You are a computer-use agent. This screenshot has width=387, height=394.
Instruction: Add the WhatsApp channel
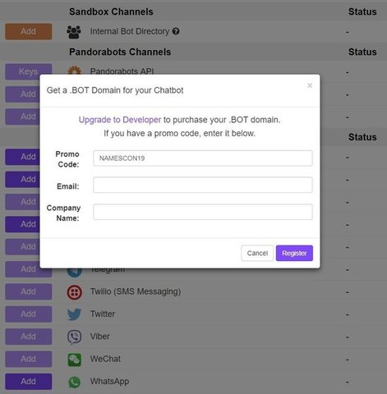click(x=29, y=382)
